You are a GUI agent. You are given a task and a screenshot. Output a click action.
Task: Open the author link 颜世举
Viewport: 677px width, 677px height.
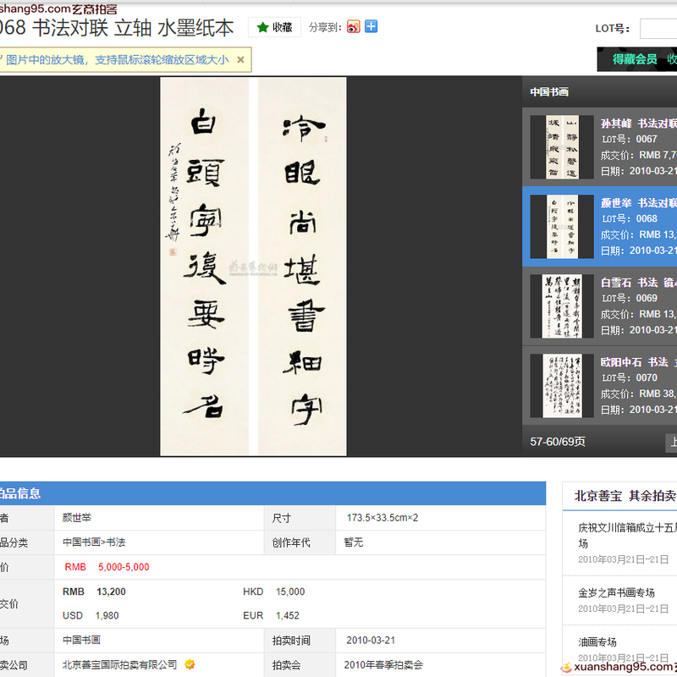tap(77, 518)
